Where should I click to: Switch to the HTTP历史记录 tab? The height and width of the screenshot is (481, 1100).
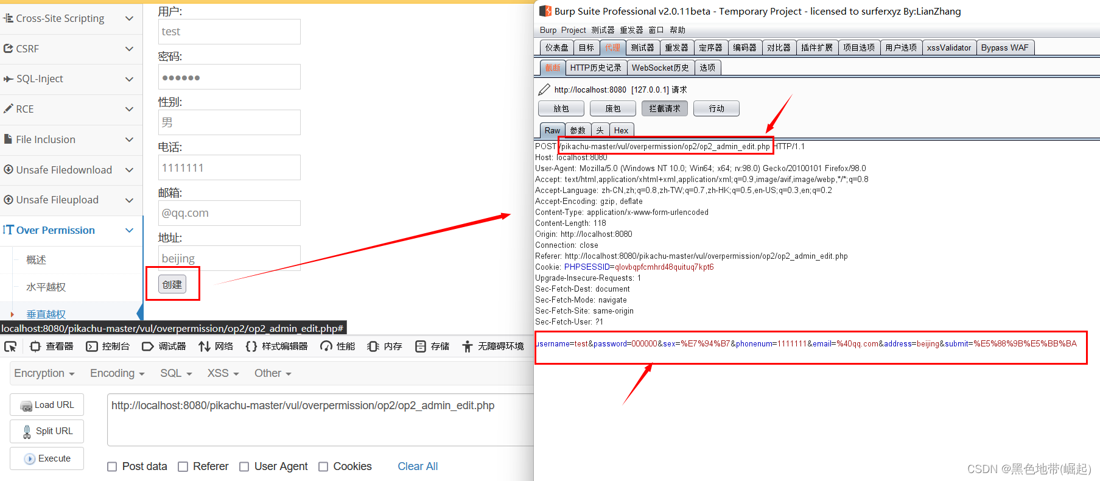(x=596, y=68)
